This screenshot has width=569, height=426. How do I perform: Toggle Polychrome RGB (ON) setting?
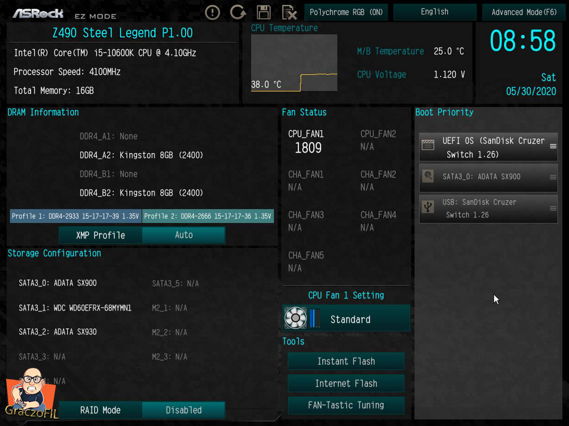(346, 12)
